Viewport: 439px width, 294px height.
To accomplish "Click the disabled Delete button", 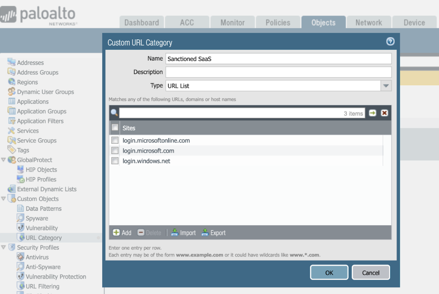I will click(150, 233).
